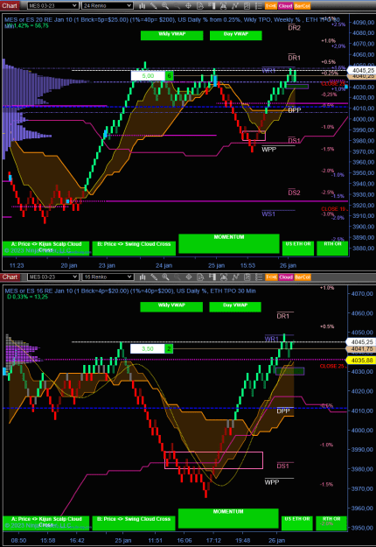Screen dimensions: 376x547
Task: Click 'B: Price <> Swing Cloud Cross' lower chart
Action: (x=134, y=522)
